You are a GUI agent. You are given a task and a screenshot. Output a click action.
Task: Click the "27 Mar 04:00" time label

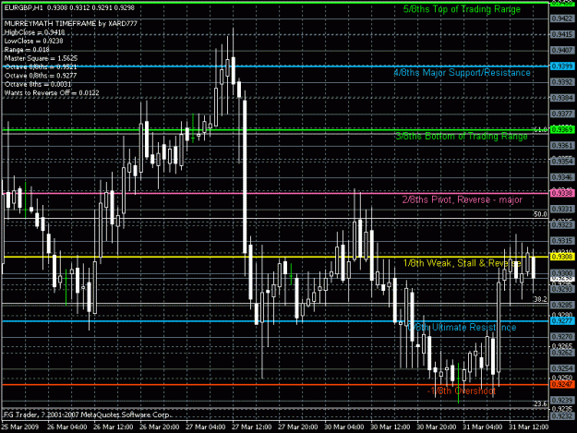(205, 427)
